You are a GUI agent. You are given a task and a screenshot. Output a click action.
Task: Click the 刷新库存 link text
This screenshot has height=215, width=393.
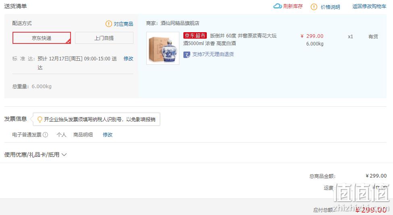pos(293,6)
